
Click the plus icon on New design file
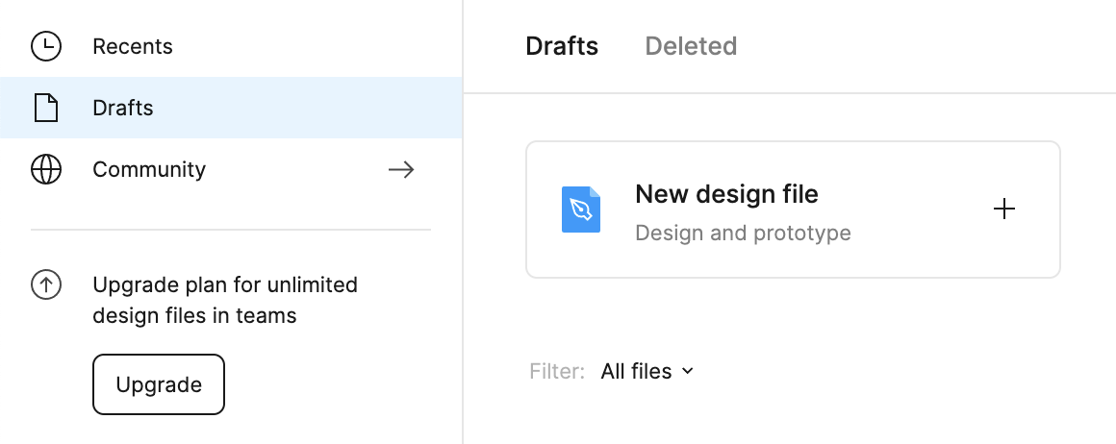coord(1004,210)
